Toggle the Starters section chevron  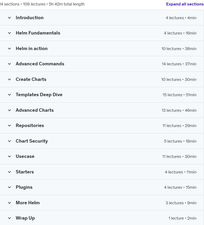[x=9, y=172]
